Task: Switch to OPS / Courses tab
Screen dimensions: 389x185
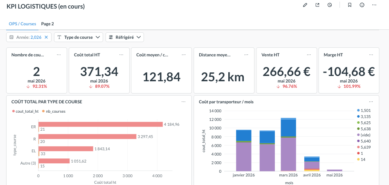Action: coord(22,24)
